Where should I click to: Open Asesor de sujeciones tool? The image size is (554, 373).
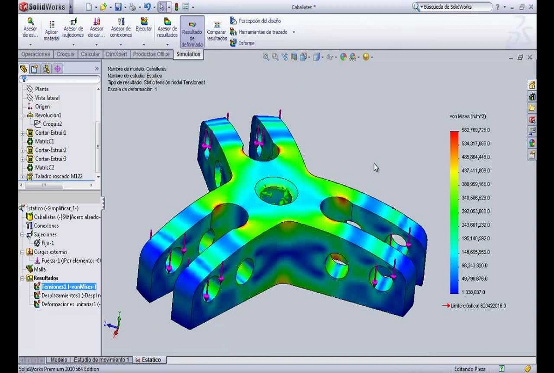click(x=73, y=28)
